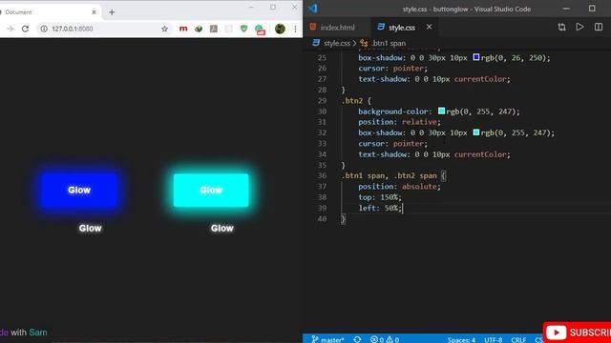611x343 pixels.
Task: Open the Chrome profile avatar
Action: [x=280, y=29]
